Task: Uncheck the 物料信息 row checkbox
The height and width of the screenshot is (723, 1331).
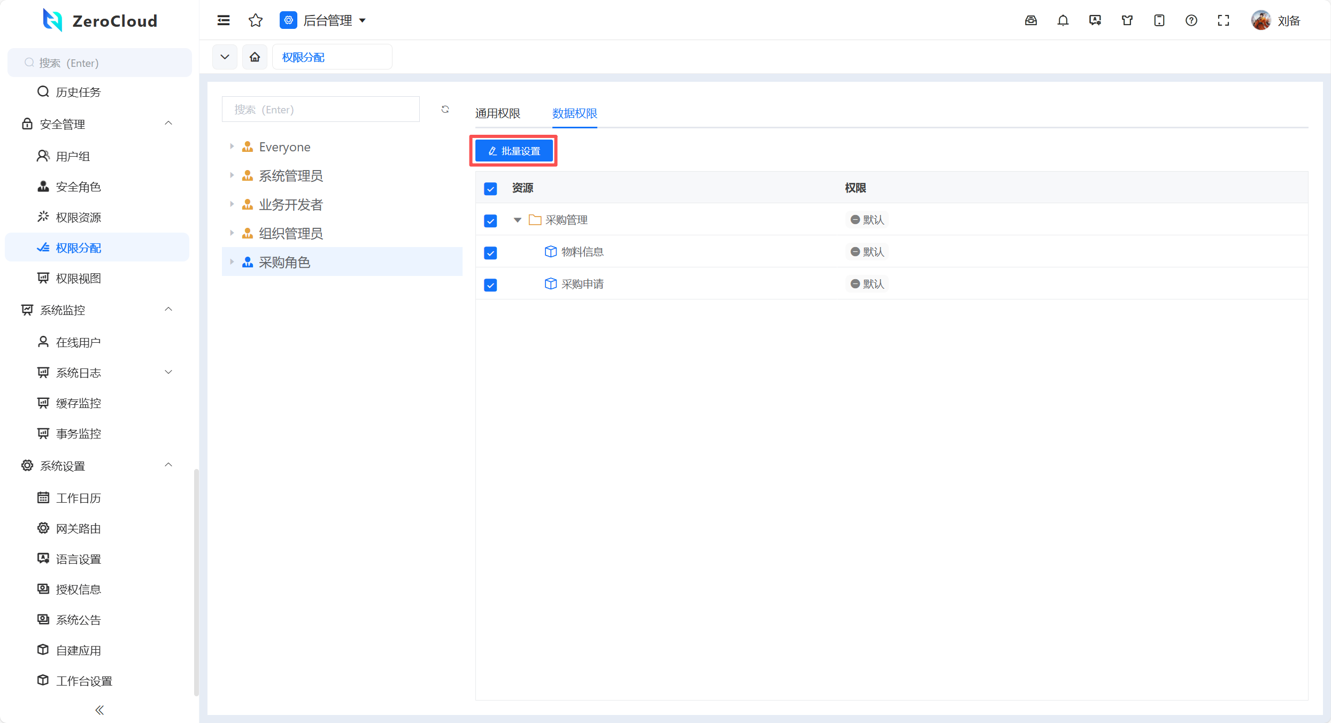Action: click(x=490, y=252)
